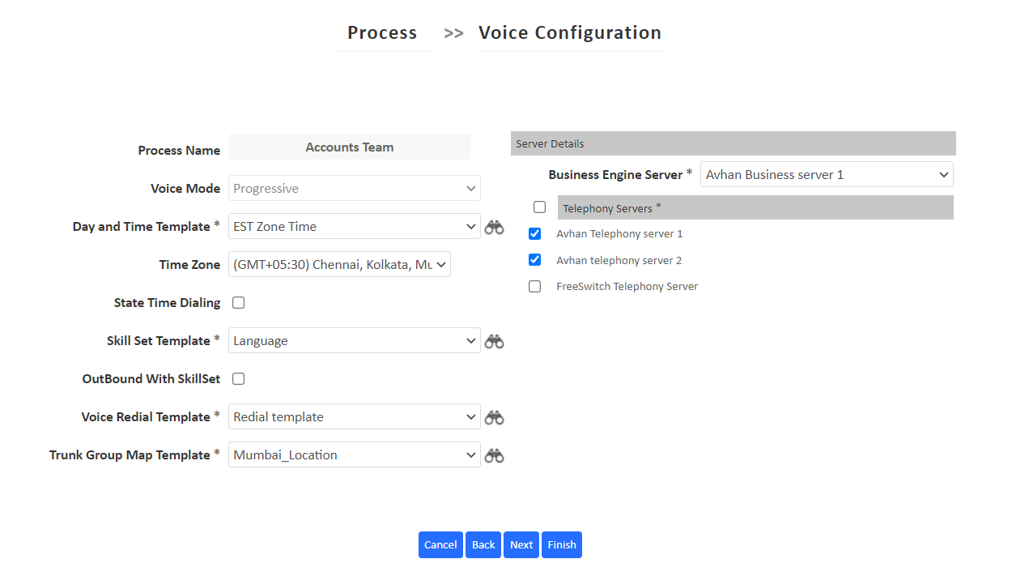Open the Day and Time Template search binoculars

(x=494, y=227)
